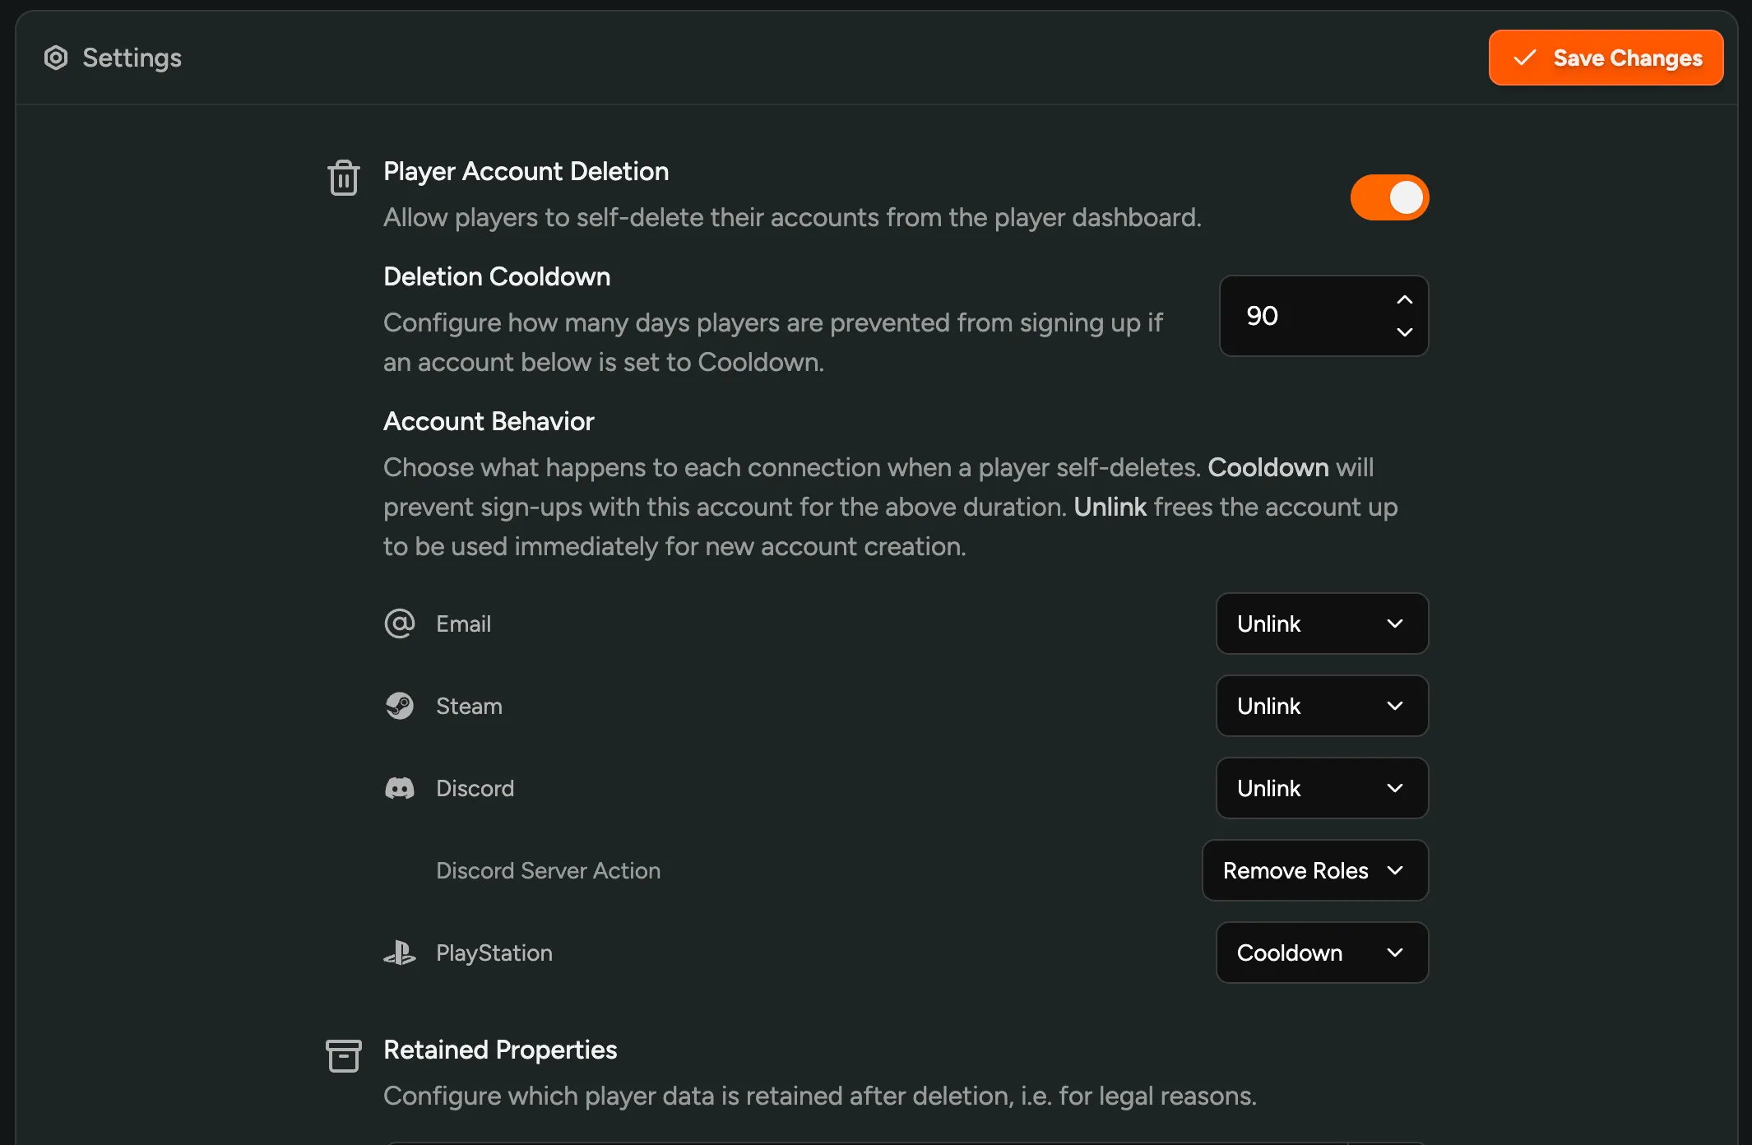1752x1145 pixels.
Task: Click the Discord Server Action label
Action: (x=548, y=870)
